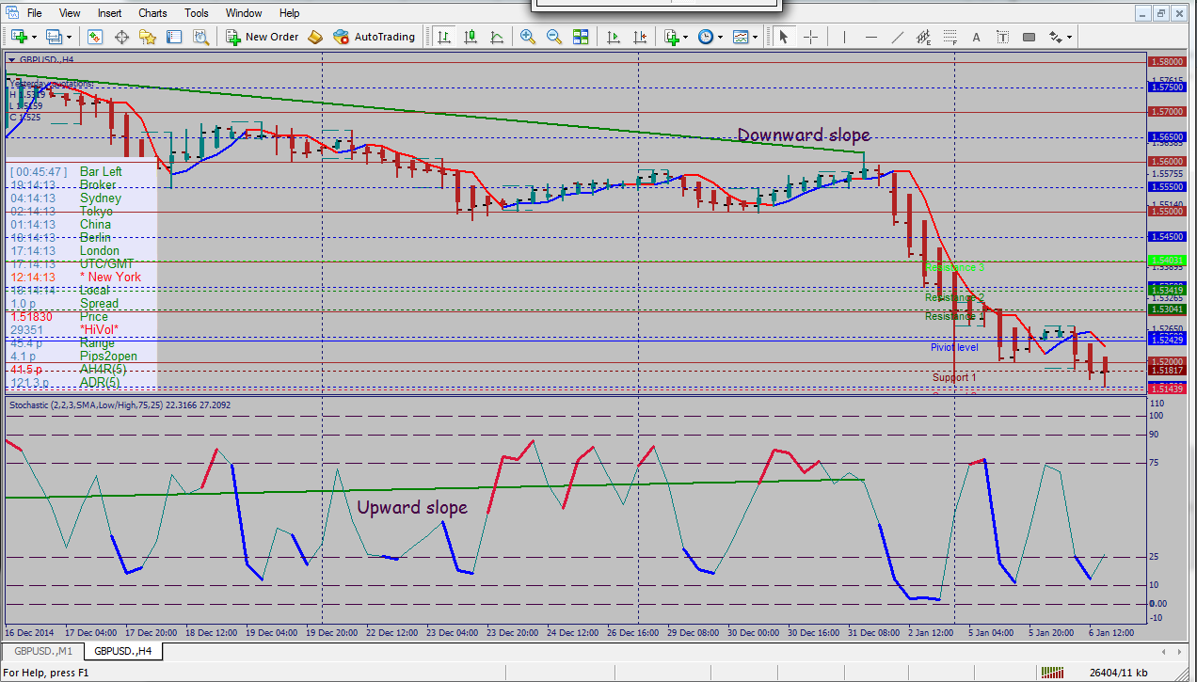Open the Insert menu
The height and width of the screenshot is (682, 1197).
(x=109, y=13)
